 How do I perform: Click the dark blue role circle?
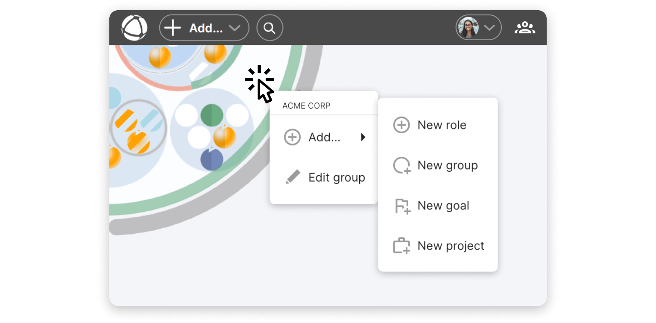(x=211, y=159)
